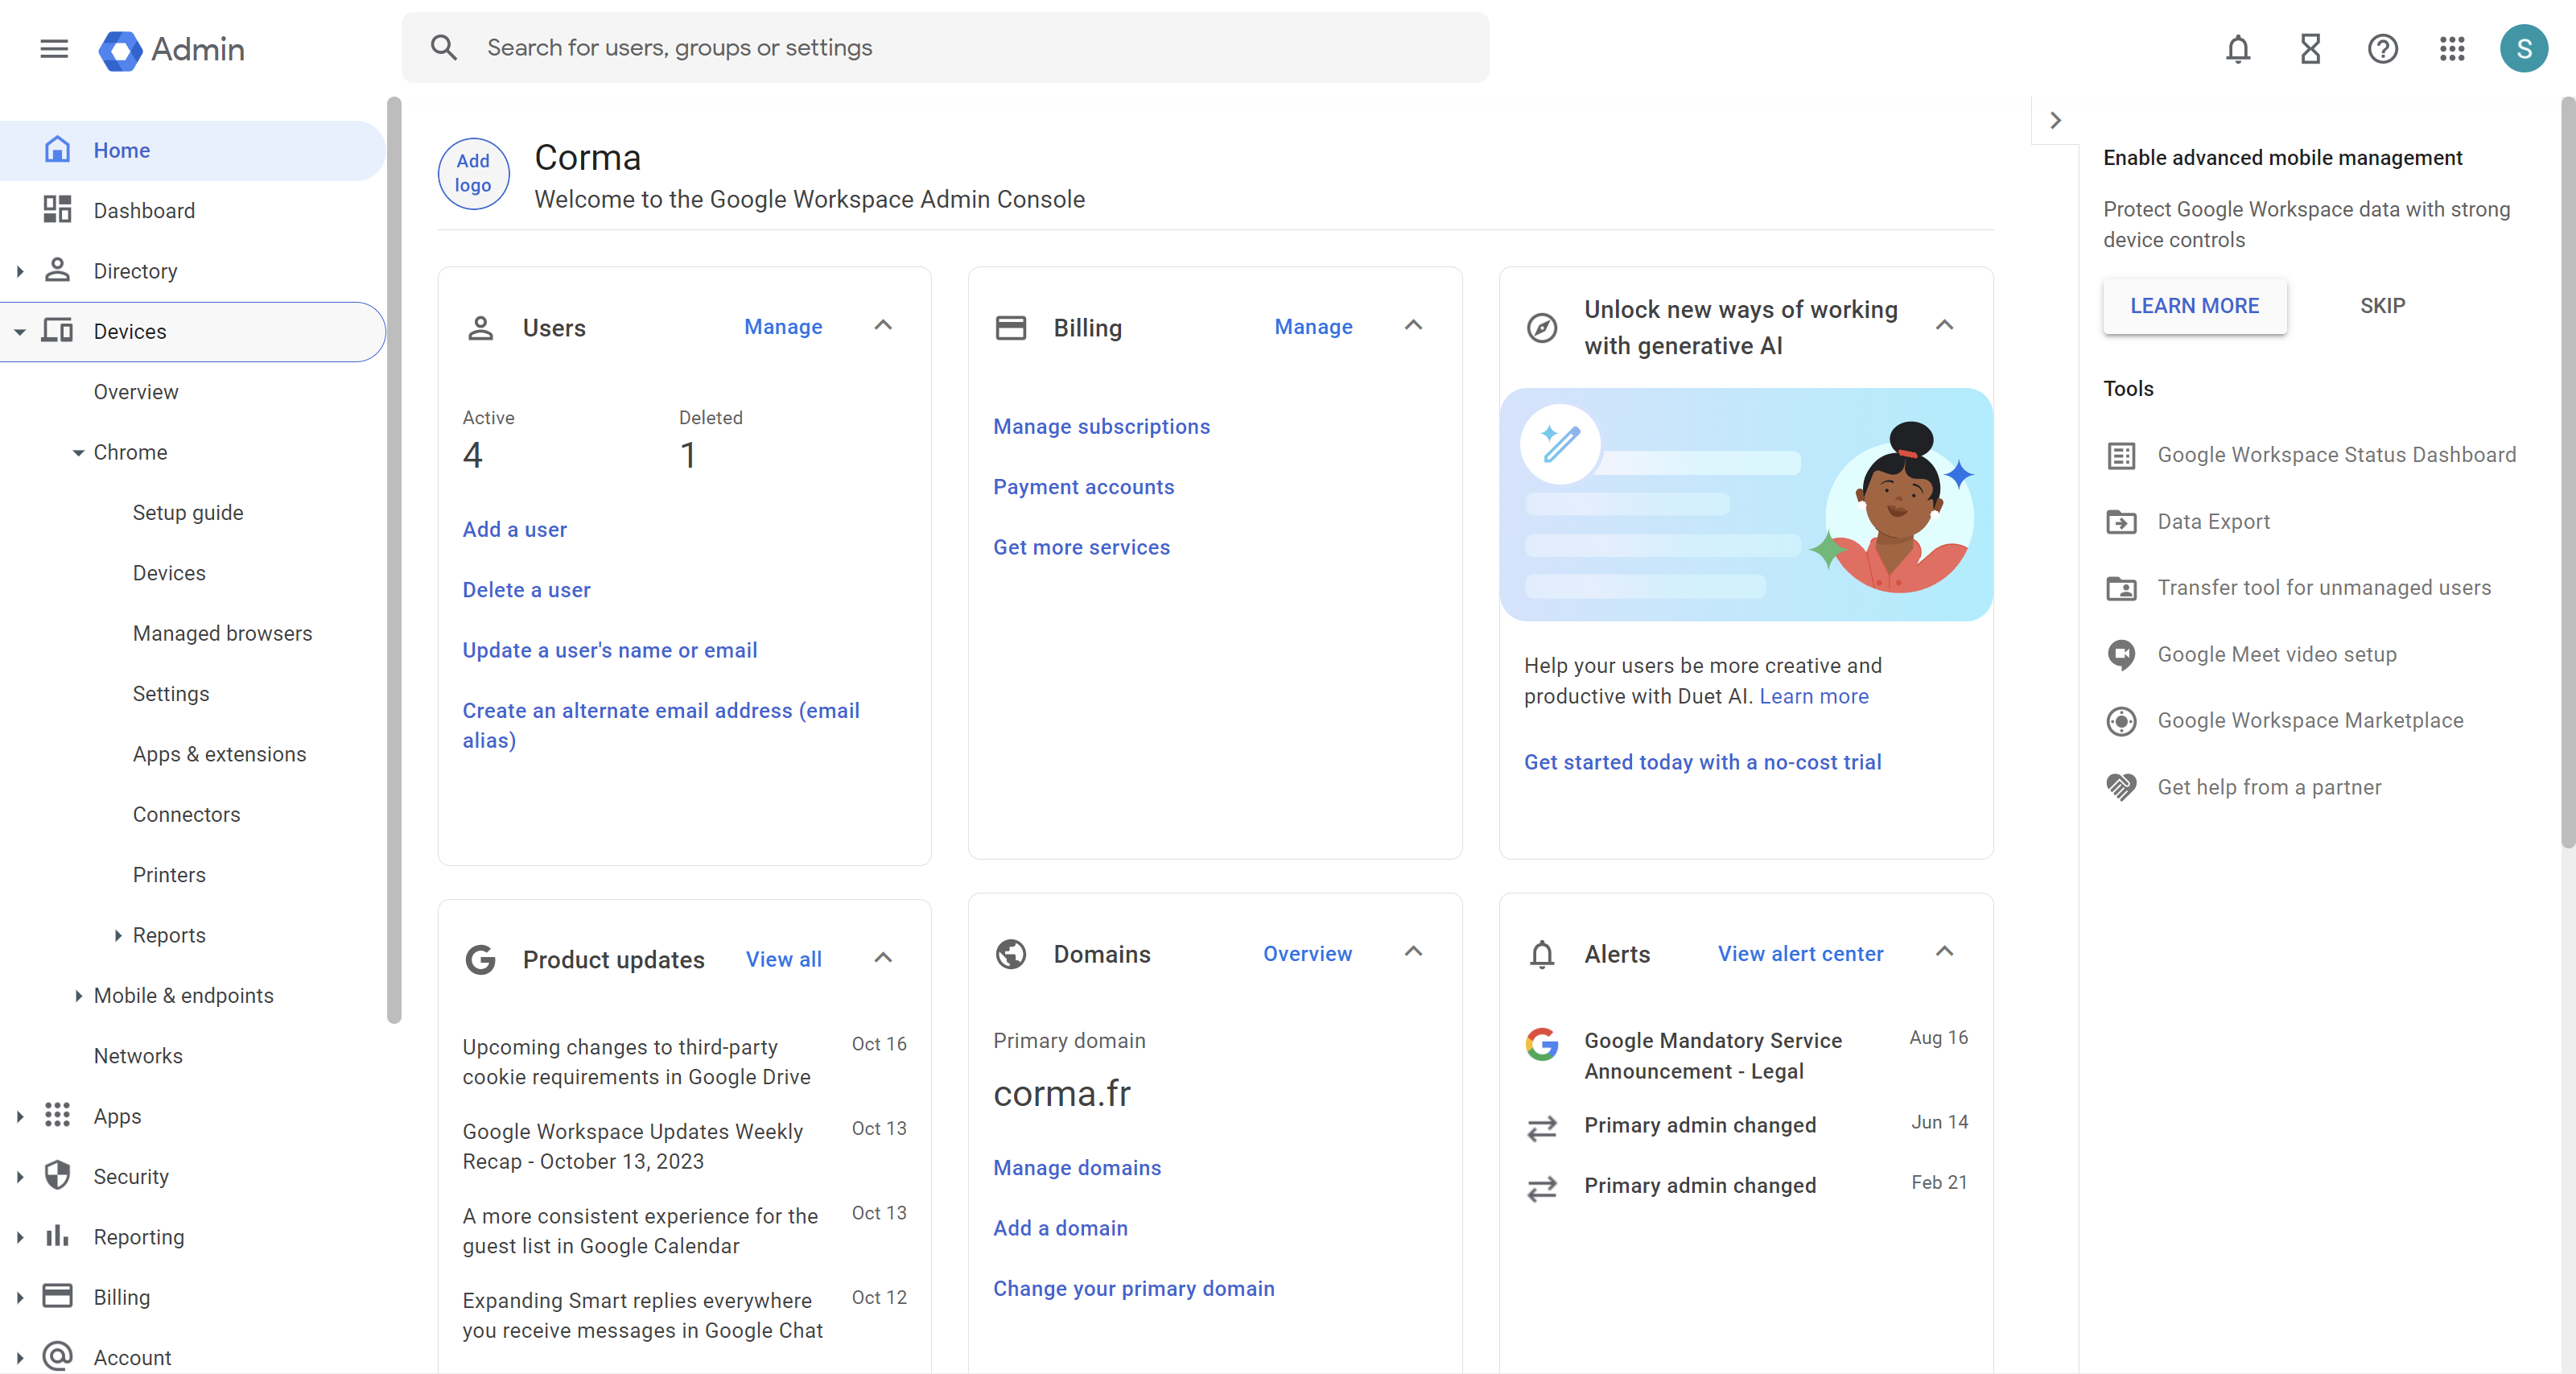Click the LEARN MORE button
The width and height of the screenshot is (2576, 1374).
(2194, 306)
